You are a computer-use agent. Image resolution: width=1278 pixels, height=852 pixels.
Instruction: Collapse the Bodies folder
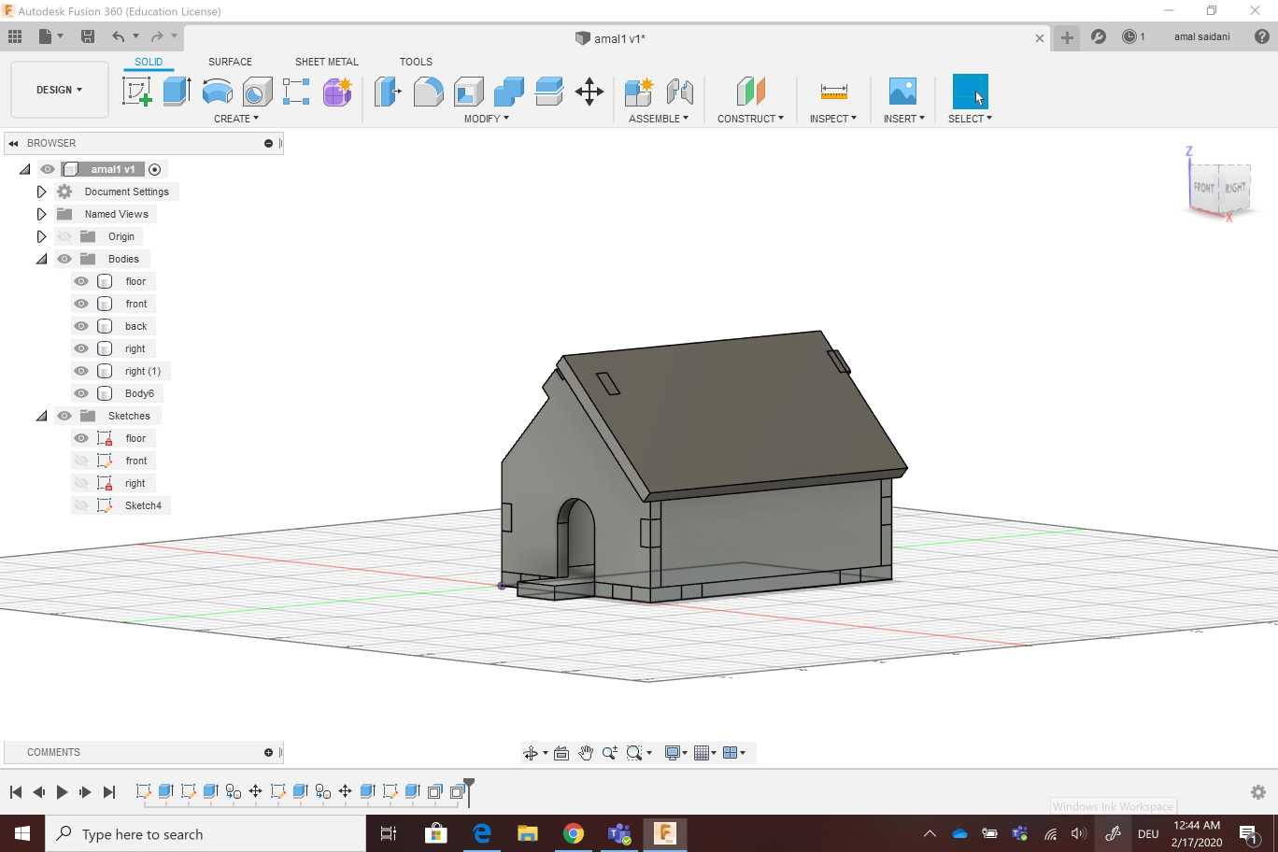click(x=41, y=259)
